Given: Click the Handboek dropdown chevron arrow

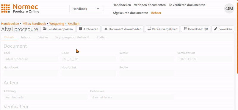Looking at the screenshot, I should 98,9.
